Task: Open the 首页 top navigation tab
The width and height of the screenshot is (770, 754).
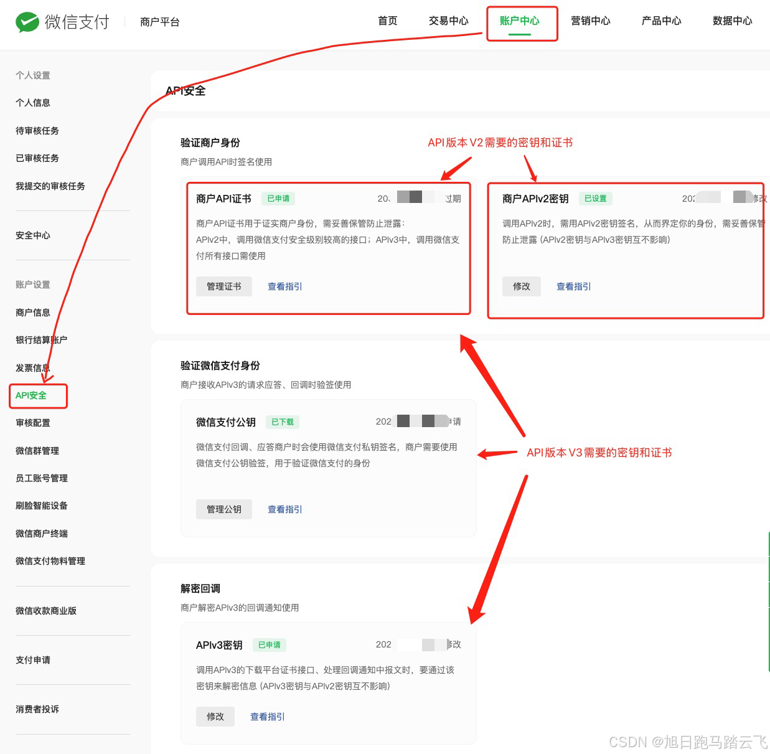Action: tap(388, 21)
